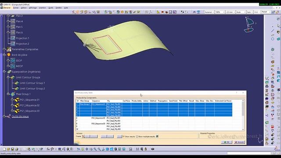The width and height of the screenshot is (281, 158).
Task: Open the Formula f(x) tool
Action: click(x=48, y=149)
